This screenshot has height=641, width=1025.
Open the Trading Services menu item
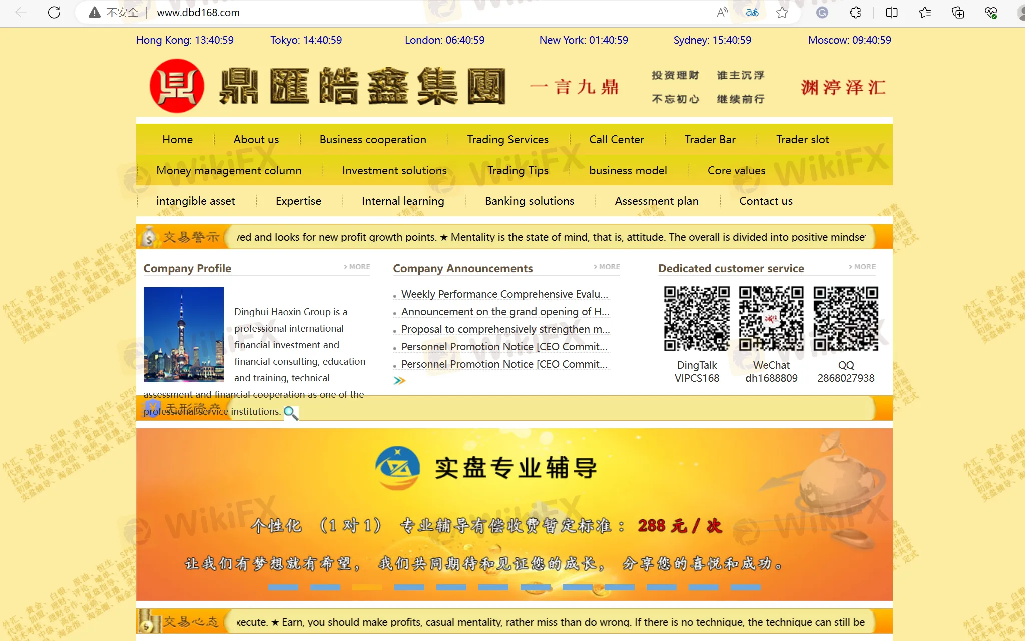coord(507,139)
